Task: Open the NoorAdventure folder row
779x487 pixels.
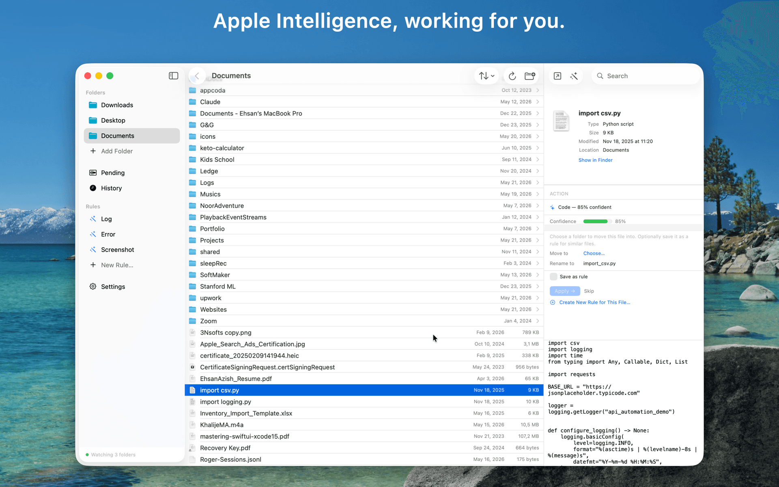Action: pyautogui.click(x=364, y=206)
